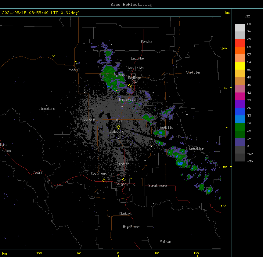Click the Olds label
This screenshot has width=263, height=257.
click(118, 120)
